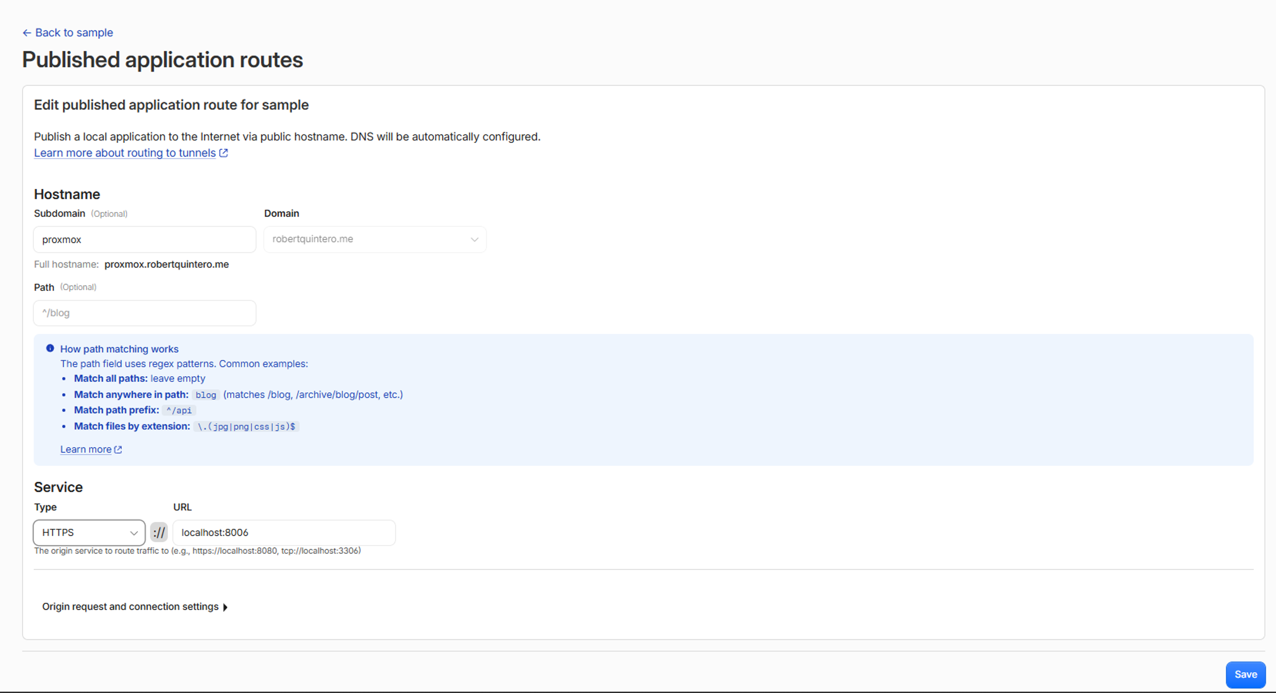Focus the Subdomain field containing proxmox

click(145, 240)
